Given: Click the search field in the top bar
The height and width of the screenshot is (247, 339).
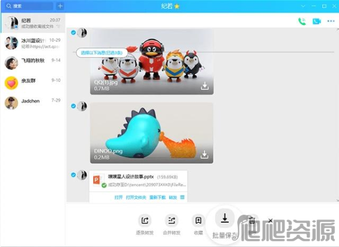Looking at the screenshot, I should 29,6.
